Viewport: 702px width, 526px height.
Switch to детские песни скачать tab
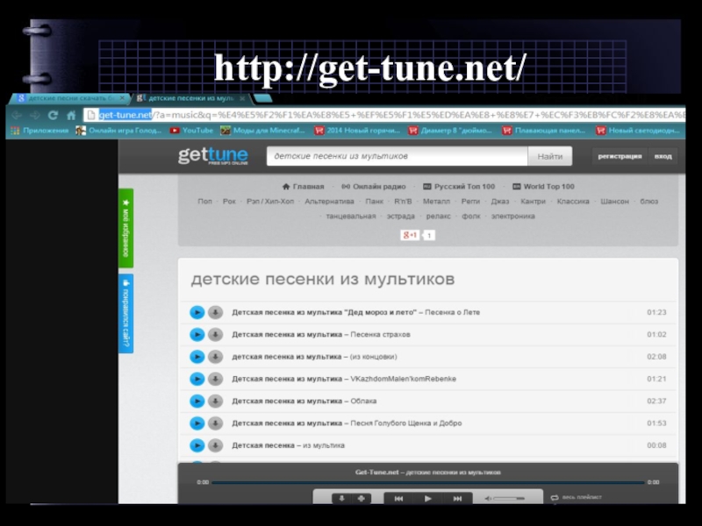(68, 98)
